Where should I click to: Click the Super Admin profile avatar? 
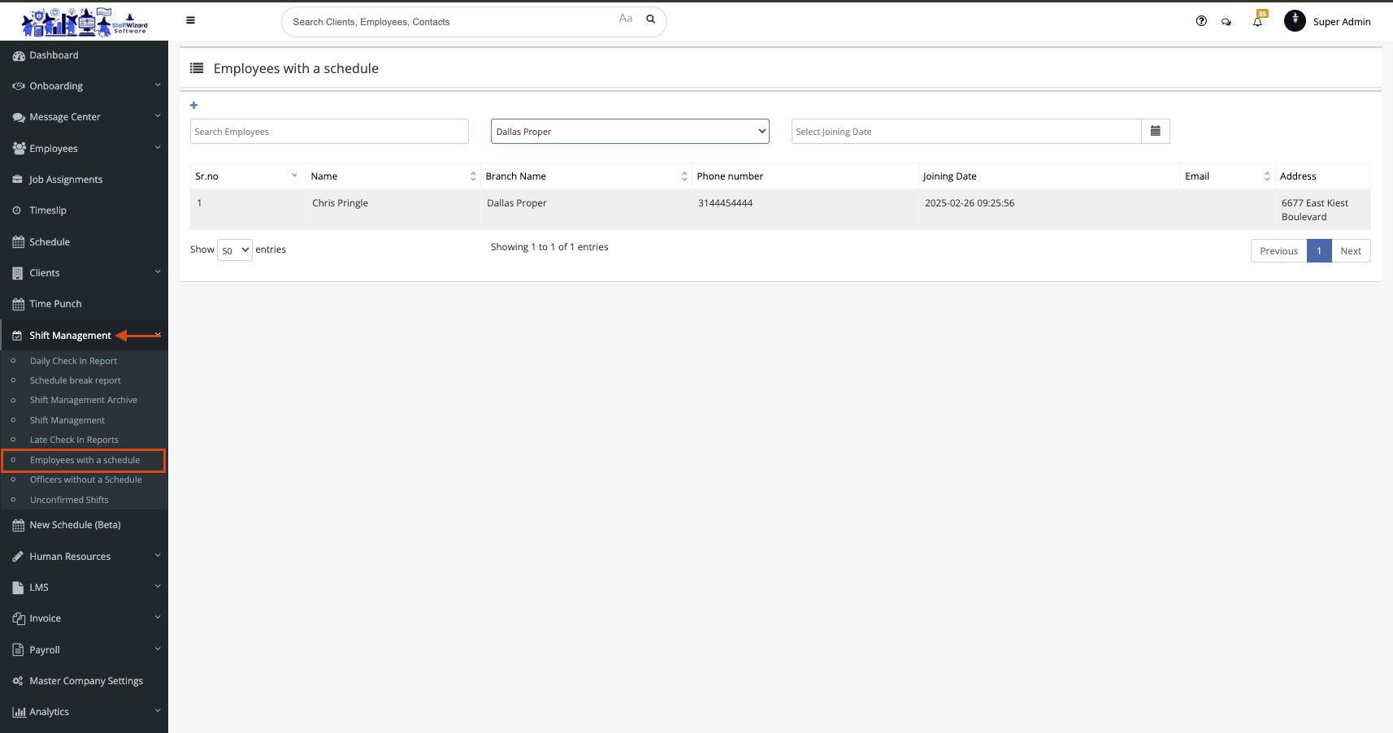click(x=1295, y=21)
